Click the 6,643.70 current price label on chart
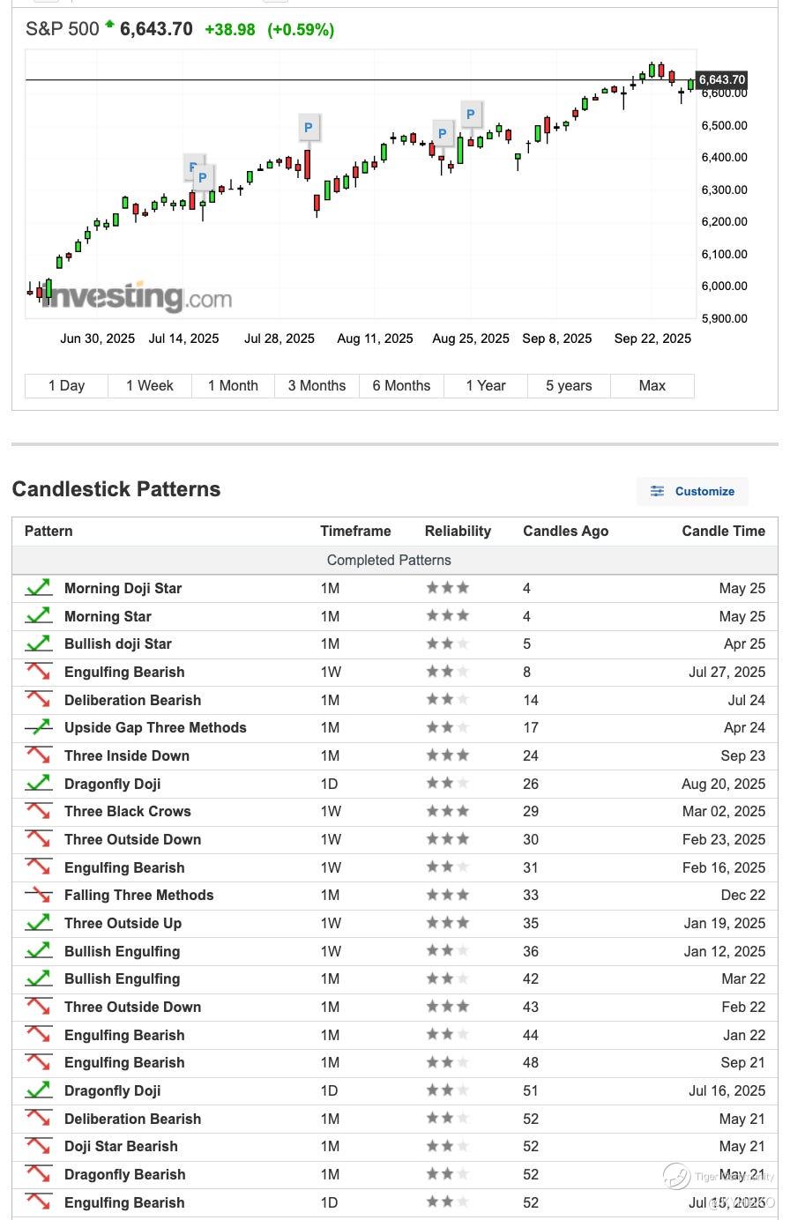The width and height of the screenshot is (790, 1220). click(722, 79)
